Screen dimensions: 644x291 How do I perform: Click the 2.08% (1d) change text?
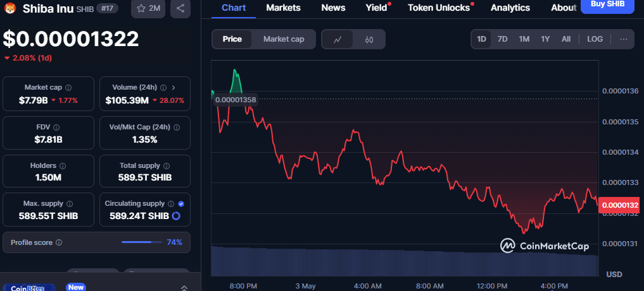(x=32, y=58)
